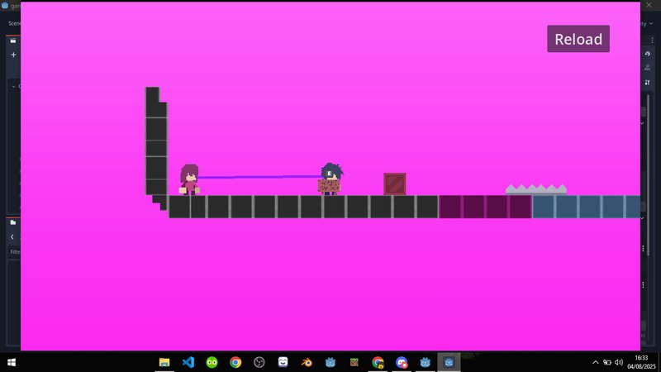Expand the lower inspector section chevron
Image resolution: width=661 pixels, height=372 pixels.
tap(642, 218)
